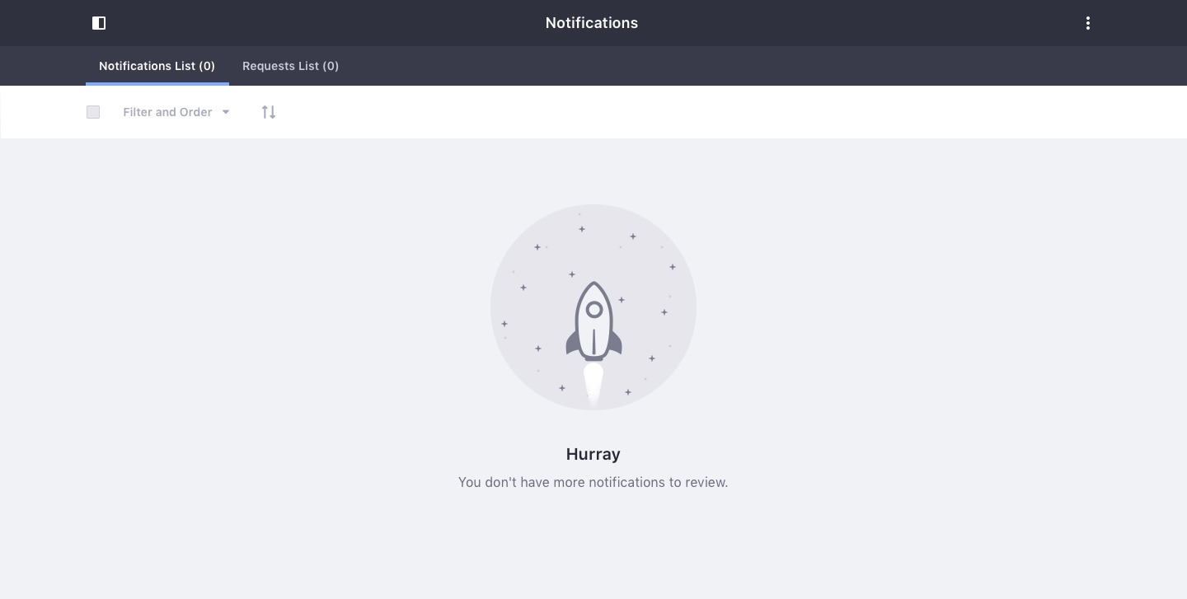The height and width of the screenshot is (599, 1187).
Task: Click the rocket's round porthole window
Action: 593,311
